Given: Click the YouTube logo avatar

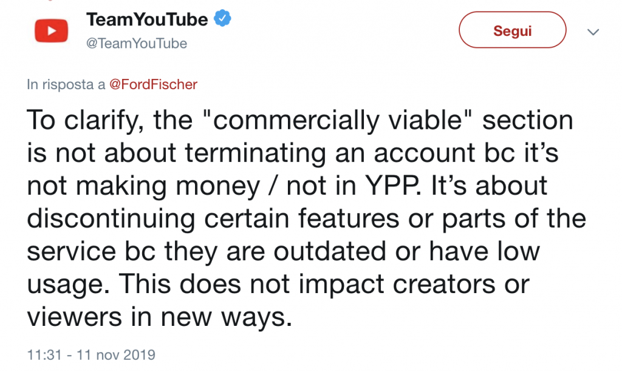Looking at the screenshot, I should click(51, 30).
